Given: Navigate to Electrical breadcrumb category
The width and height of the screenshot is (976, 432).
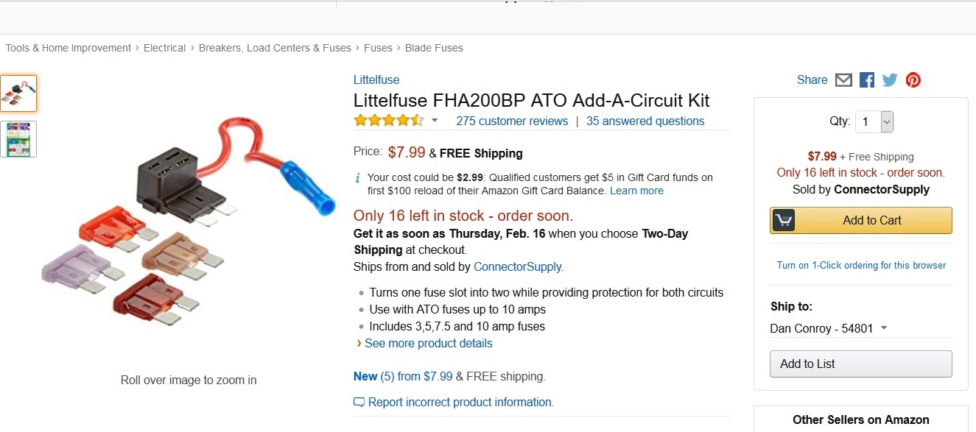Looking at the screenshot, I should coord(164,48).
